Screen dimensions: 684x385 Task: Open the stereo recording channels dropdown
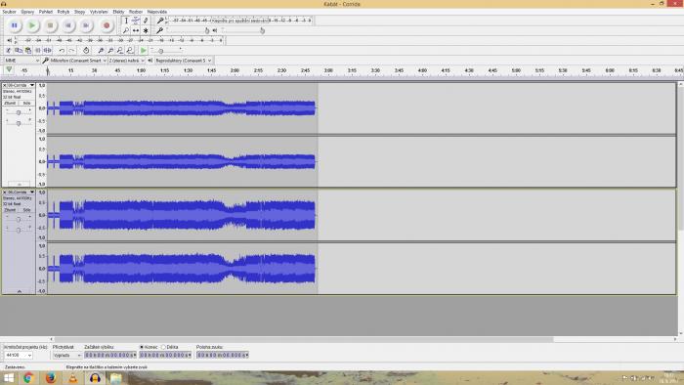(126, 61)
